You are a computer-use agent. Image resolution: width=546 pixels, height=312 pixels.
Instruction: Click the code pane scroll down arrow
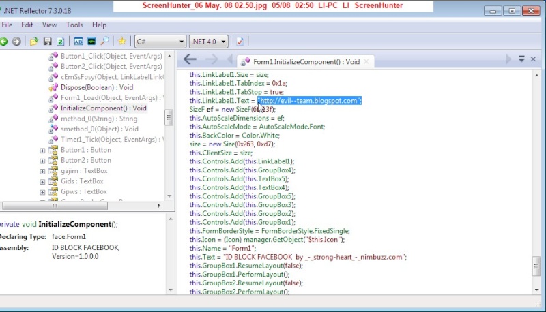536,290
